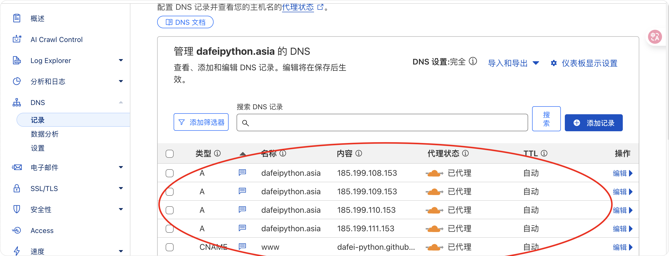Expand the 速度 menu arrow
The height and width of the screenshot is (256, 669).
coord(121,251)
